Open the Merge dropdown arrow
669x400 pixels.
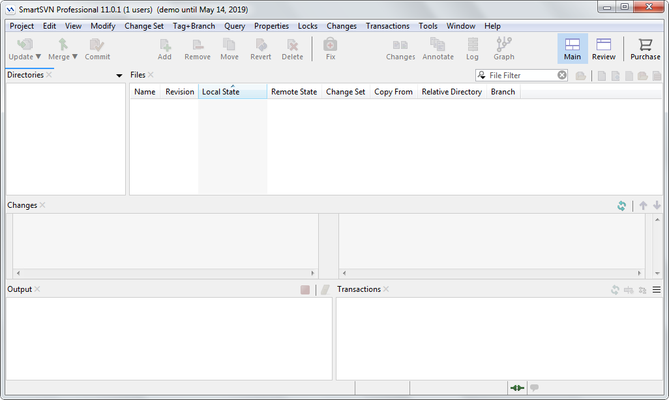coord(75,57)
